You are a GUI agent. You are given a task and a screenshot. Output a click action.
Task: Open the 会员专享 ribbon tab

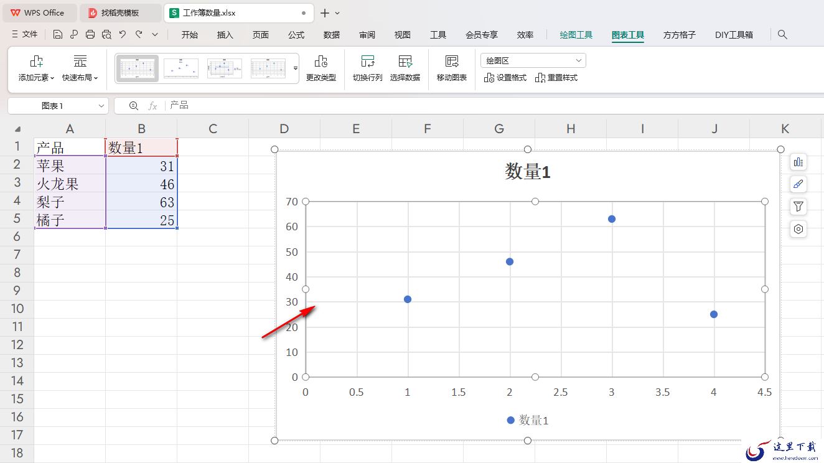(482, 35)
